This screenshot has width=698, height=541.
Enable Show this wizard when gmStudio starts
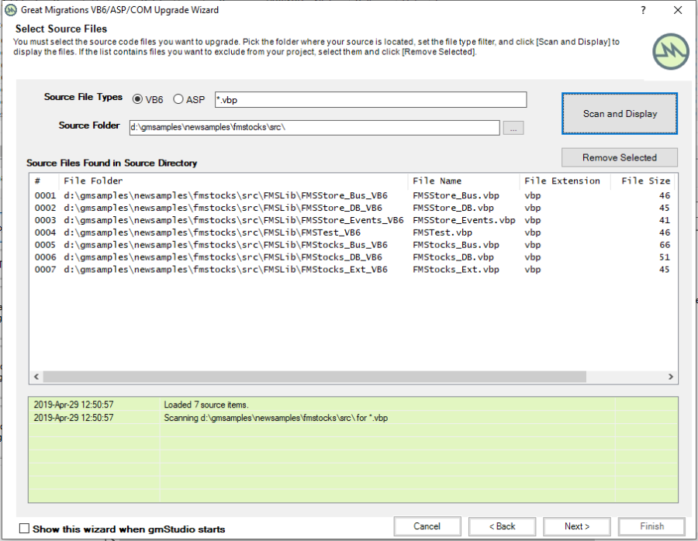(x=25, y=529)
